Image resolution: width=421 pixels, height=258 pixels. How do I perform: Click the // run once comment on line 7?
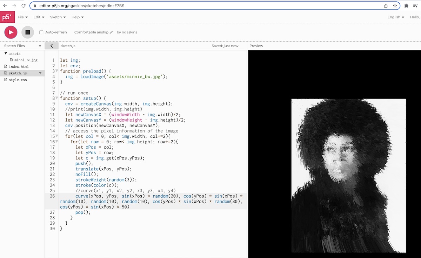74,93
